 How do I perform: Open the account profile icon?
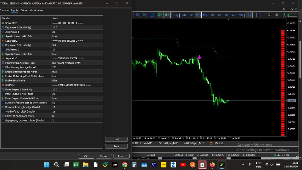[x=277, y=15]
